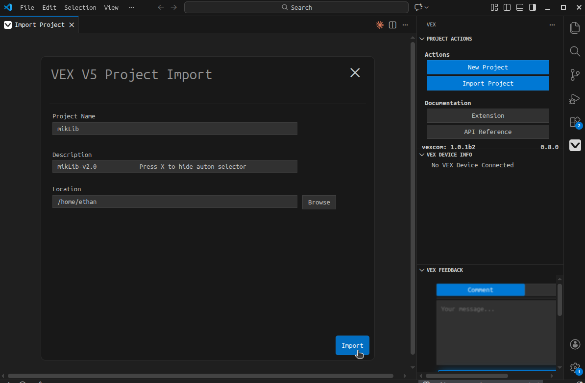Open Source Control view
Screen dimensions: 585x383
[x=575, y=75]
